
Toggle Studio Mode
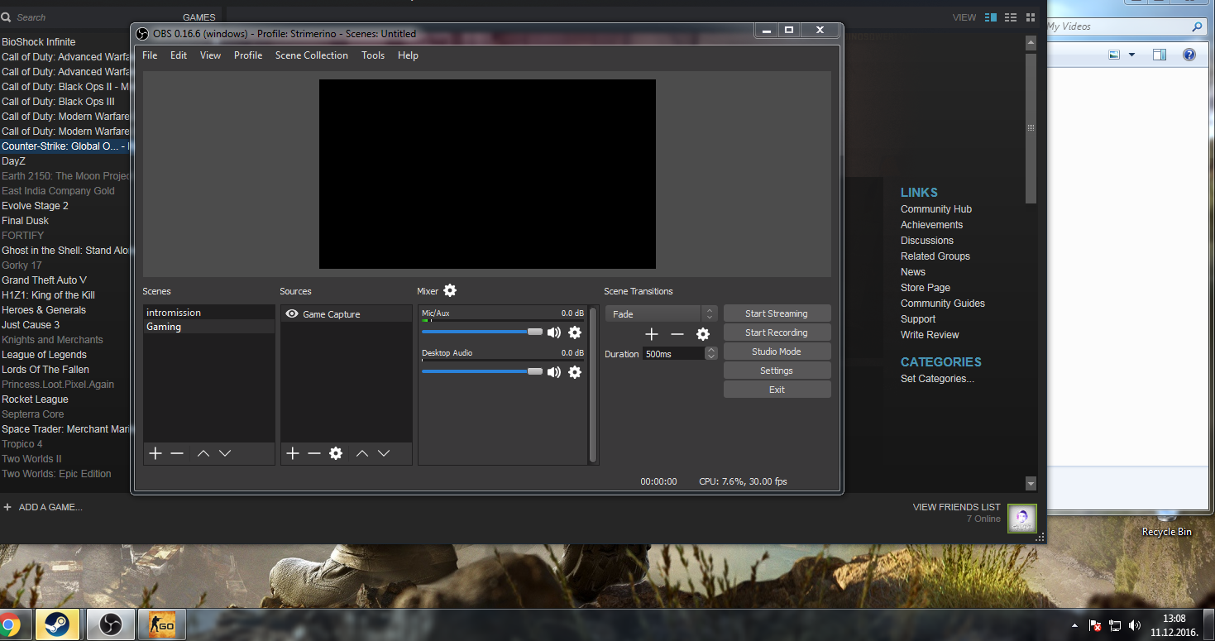click(777, 352)
